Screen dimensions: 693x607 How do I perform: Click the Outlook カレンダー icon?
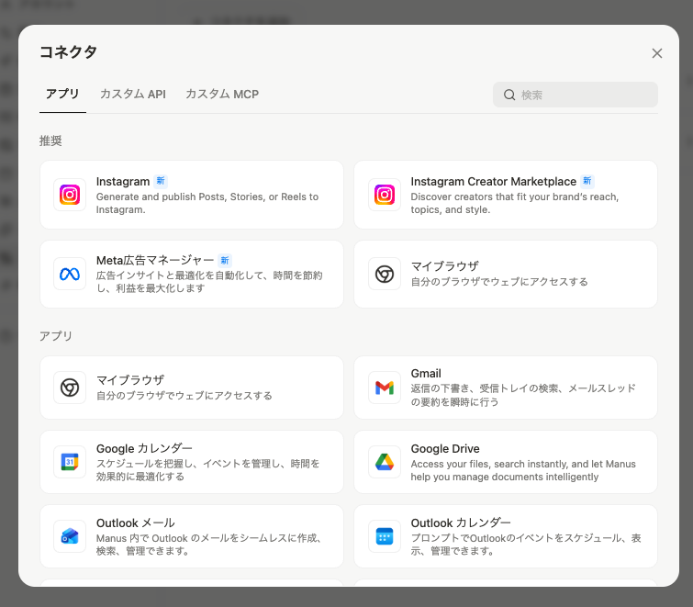[x=385, y=536]
